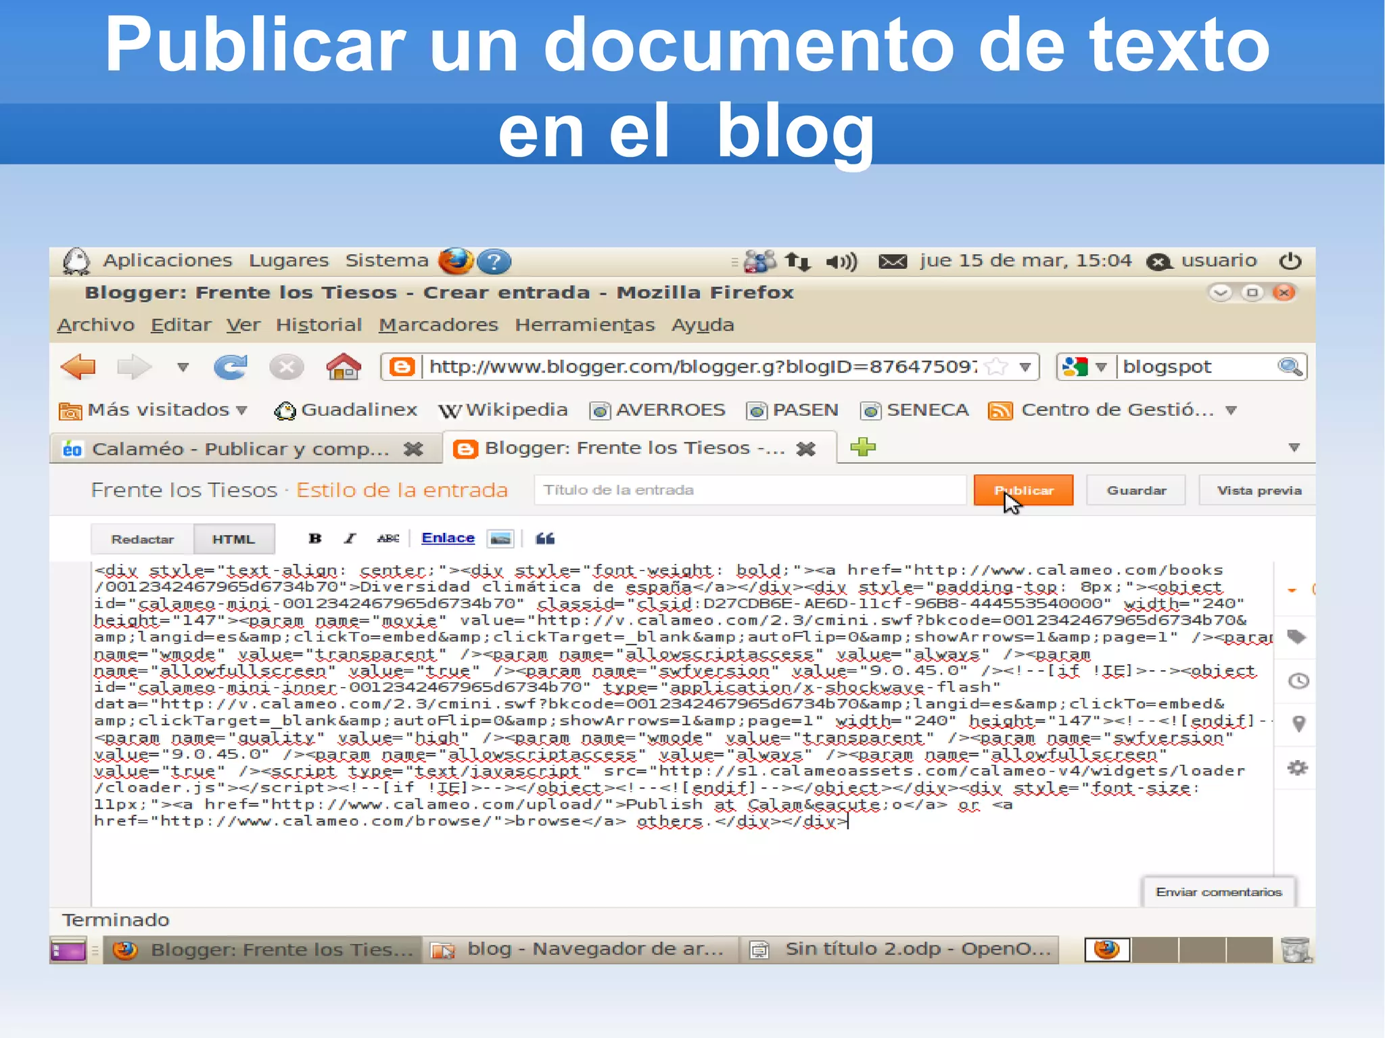
Task: Open Lugares in the top panel
Action: [x=289, y=260]
